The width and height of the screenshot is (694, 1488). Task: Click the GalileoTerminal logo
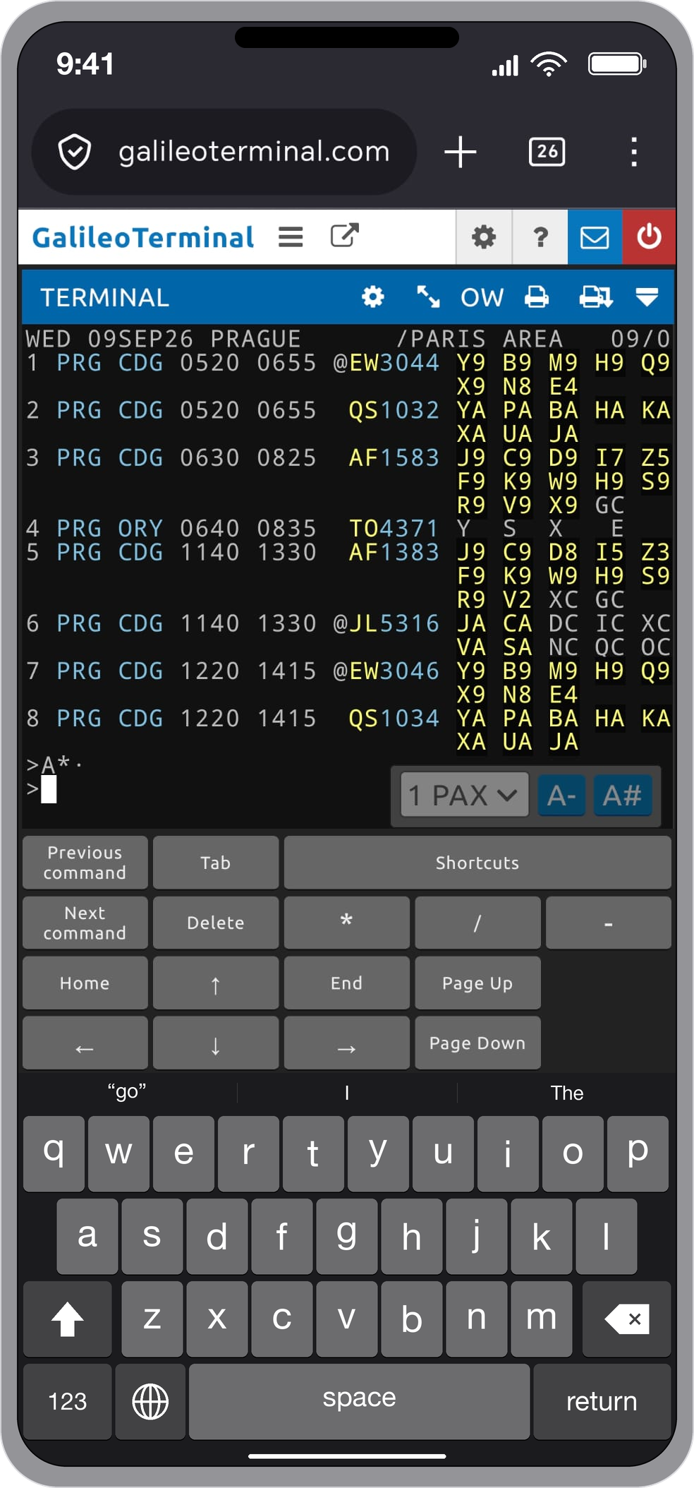point(143,237)
